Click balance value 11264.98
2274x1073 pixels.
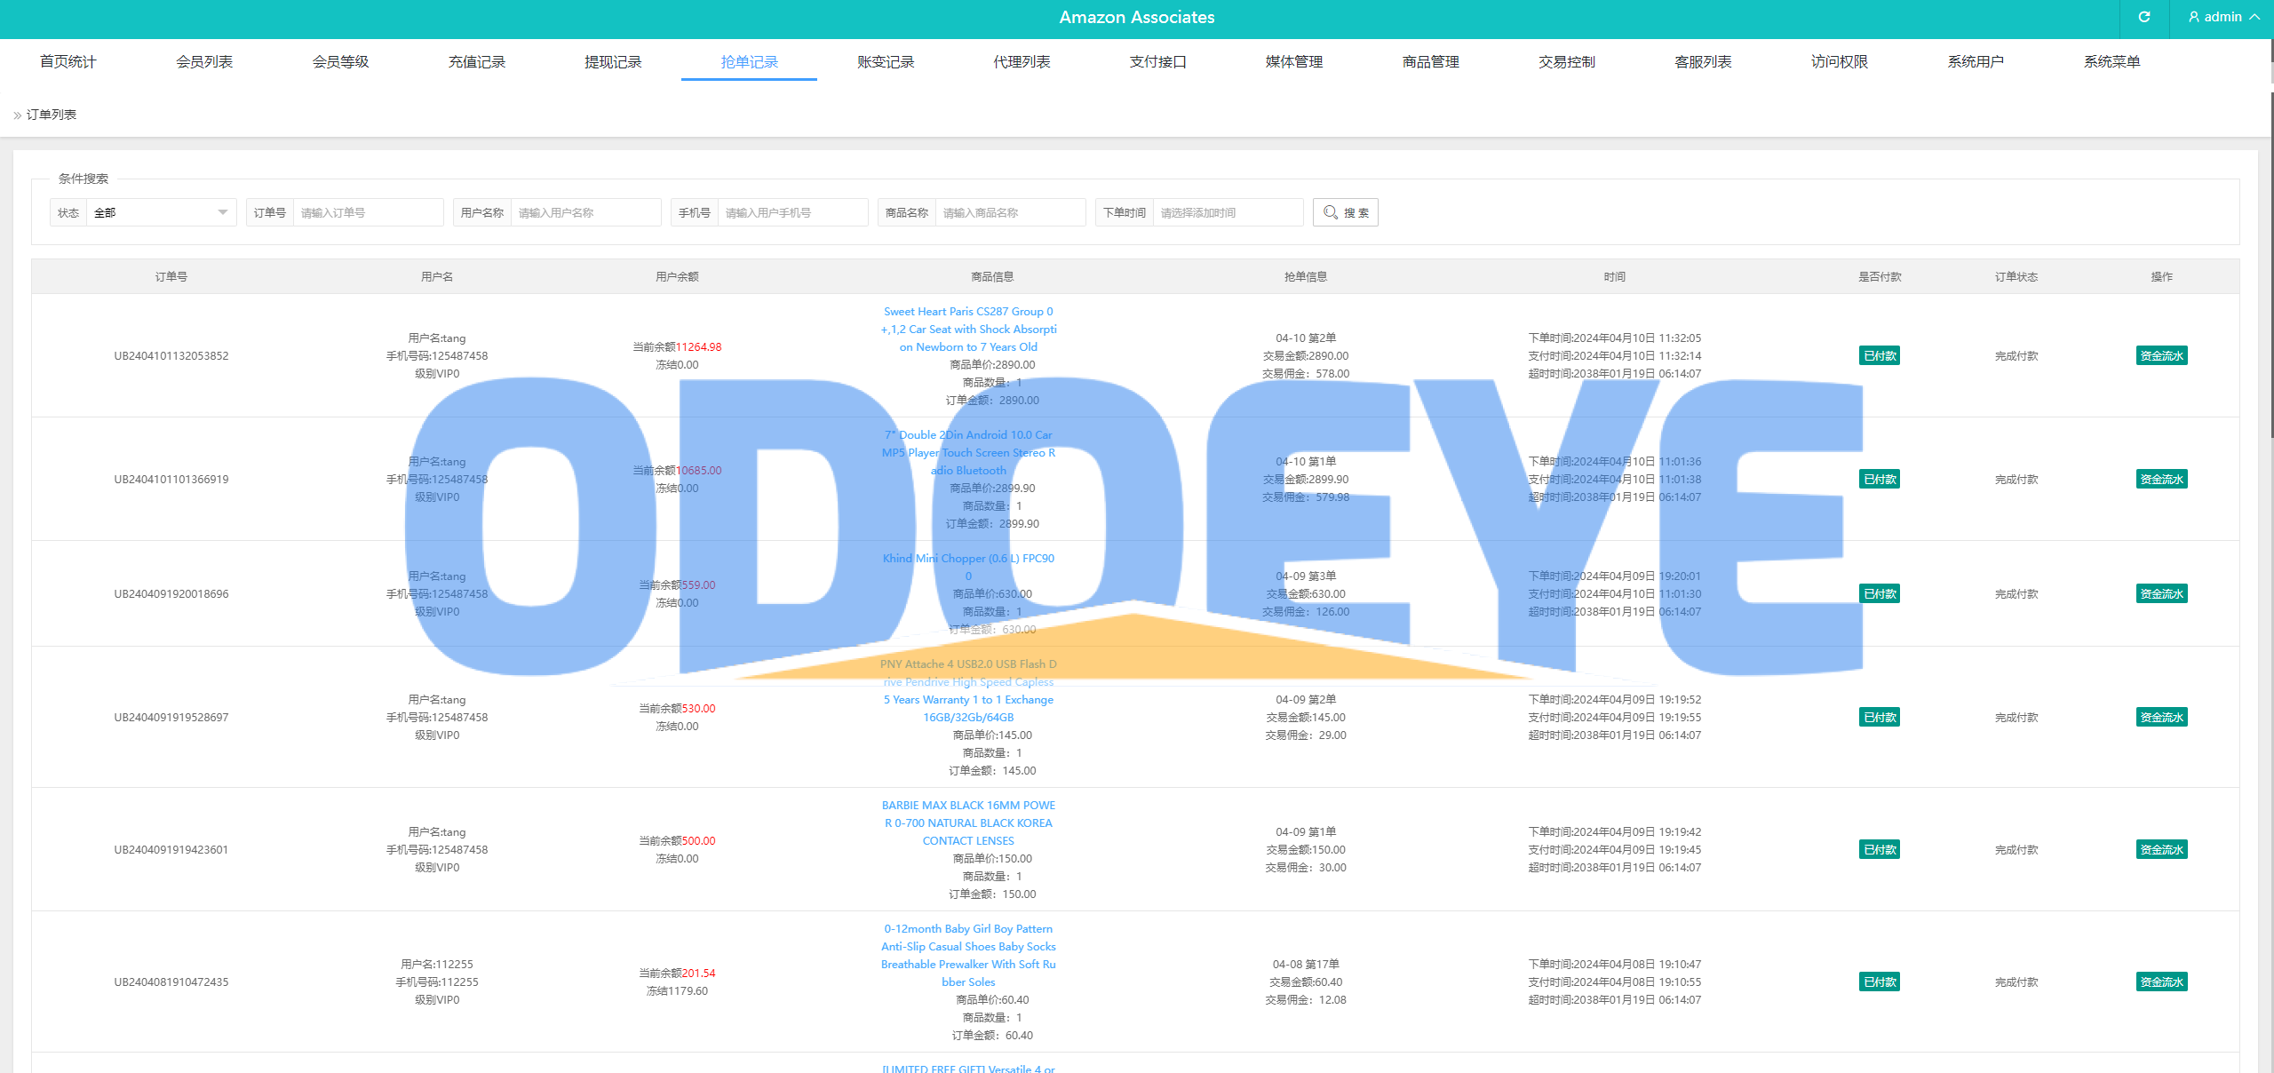tap(698, 347)
